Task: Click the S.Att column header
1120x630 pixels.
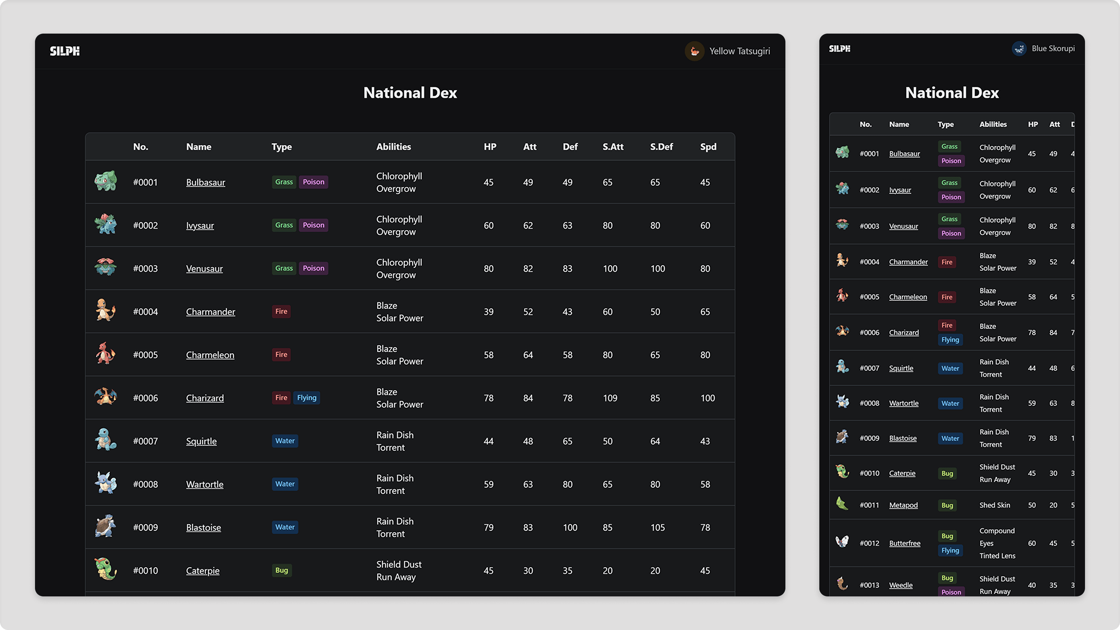Action: click(x=613, y=147)
